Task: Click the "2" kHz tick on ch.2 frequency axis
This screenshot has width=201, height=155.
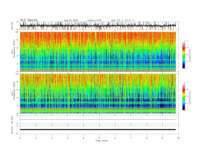Action: (x=18, y=106)
